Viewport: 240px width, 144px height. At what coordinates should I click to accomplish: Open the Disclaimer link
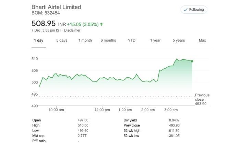coord(73,30)
